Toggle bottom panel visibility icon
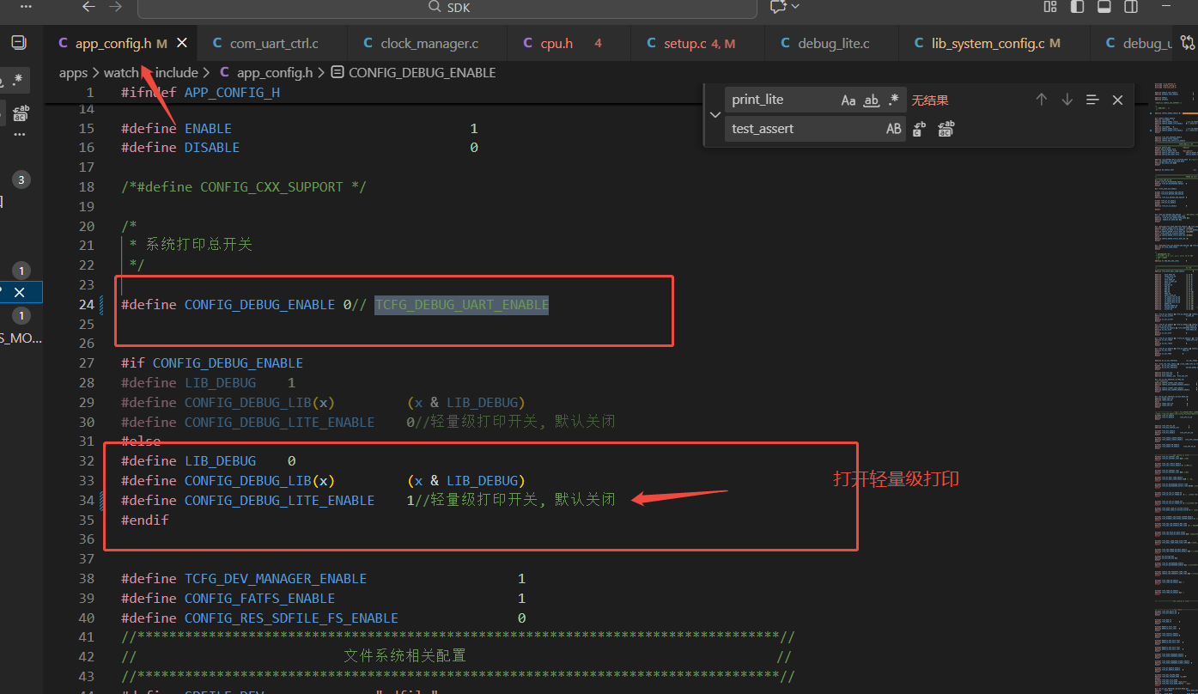Image resolution: width=1198 pixels, height=694 pixels. point(1104,7)
